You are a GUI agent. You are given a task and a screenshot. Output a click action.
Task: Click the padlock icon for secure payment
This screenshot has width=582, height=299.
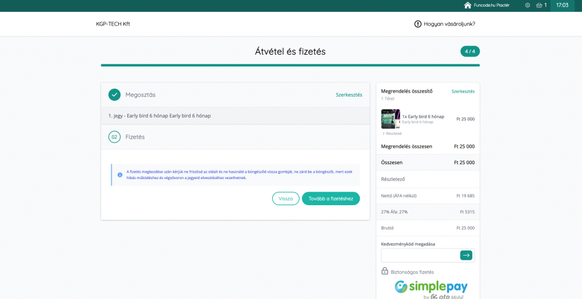pos(385,271)
